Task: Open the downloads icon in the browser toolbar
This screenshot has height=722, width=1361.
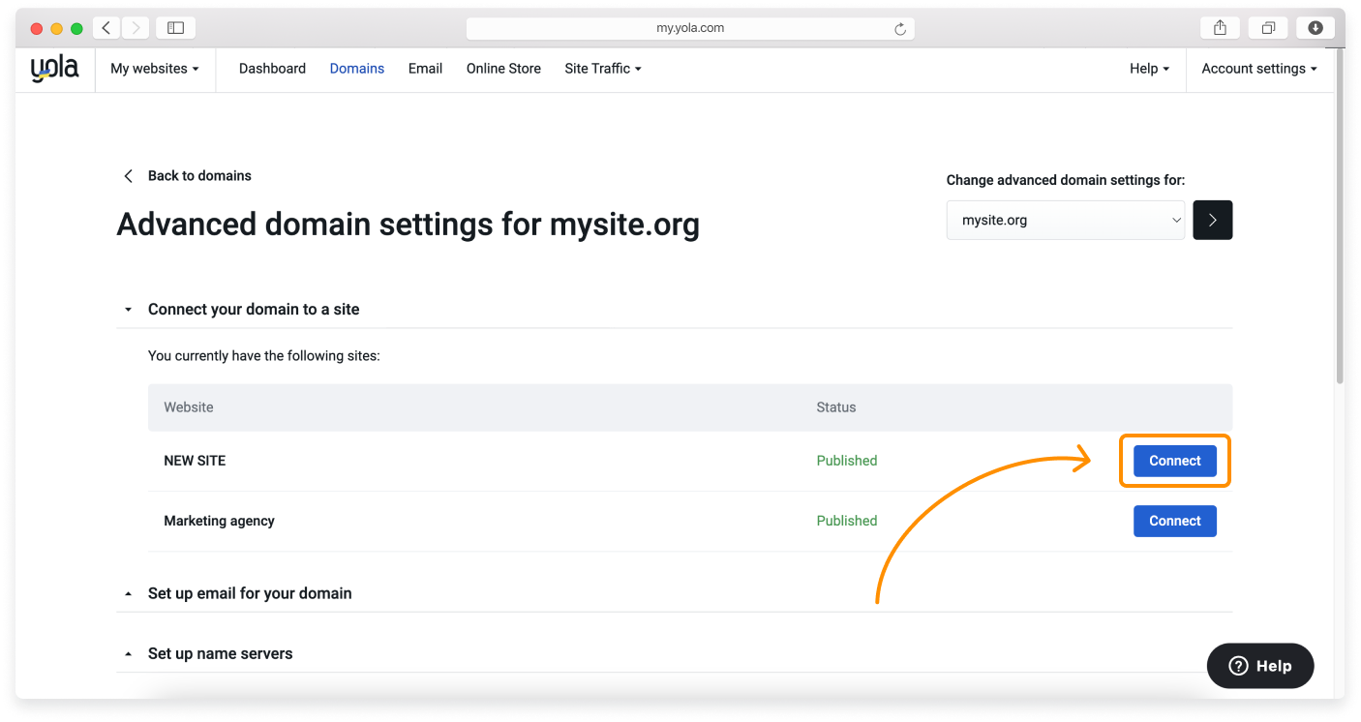Action: (x=1315, y=27)
